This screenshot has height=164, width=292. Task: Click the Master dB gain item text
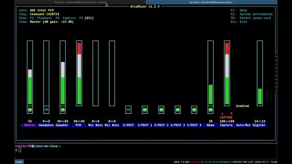(52, 22)
